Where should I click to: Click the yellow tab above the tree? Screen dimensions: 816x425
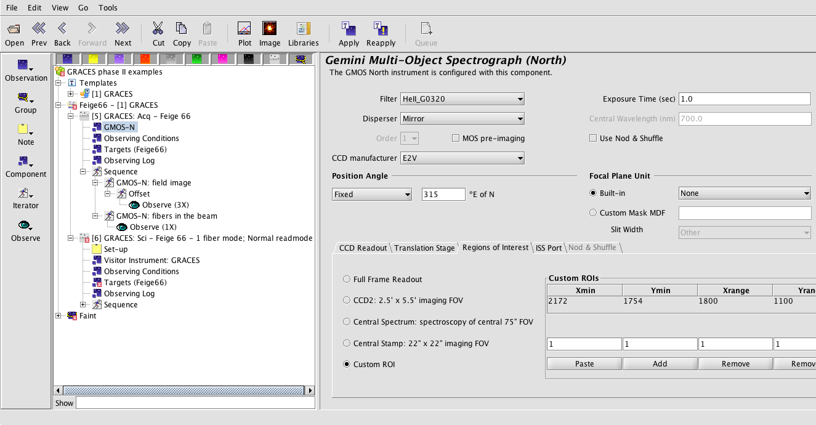point(94,59)
